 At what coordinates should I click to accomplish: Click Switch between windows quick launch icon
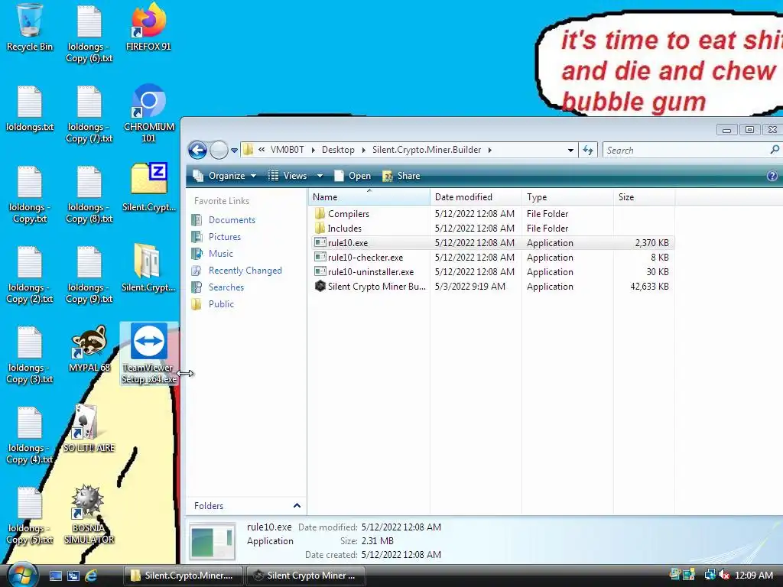pyautogui.click(x=73, y=576)
